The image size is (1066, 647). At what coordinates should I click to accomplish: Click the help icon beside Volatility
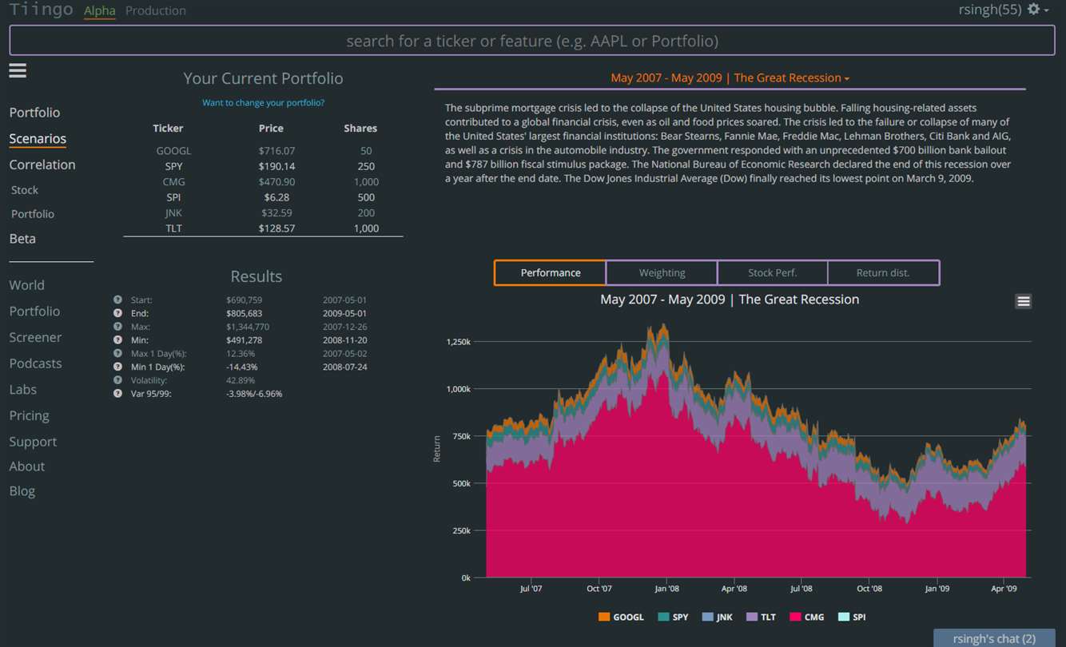pos(117,380)
